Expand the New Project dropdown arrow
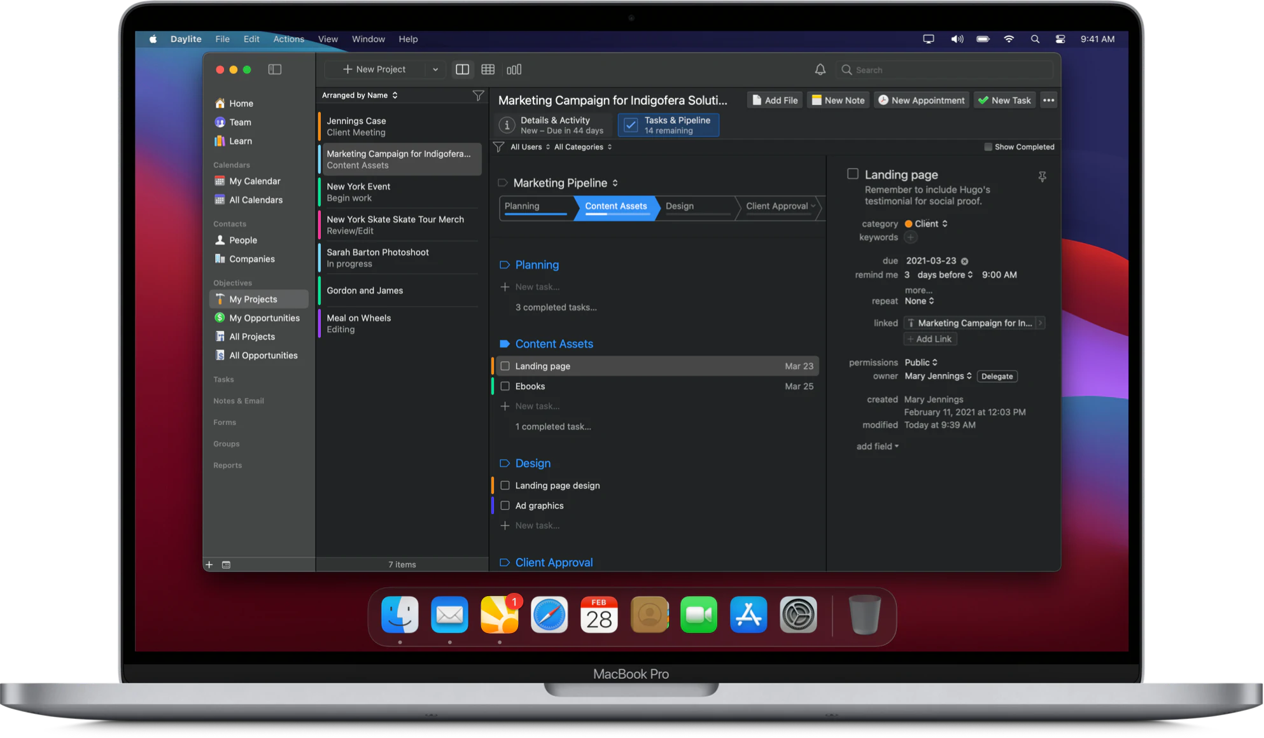The image size is (1264, 738). [435, 69]
